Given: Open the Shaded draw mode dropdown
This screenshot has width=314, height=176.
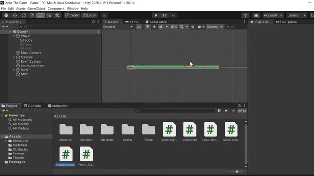Looking at the screenshot, I should coord(118,27).
